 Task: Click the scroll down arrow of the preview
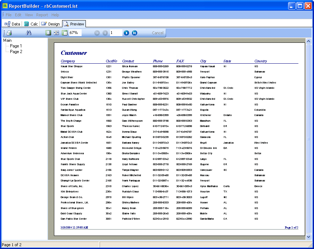tap(308, 237)
